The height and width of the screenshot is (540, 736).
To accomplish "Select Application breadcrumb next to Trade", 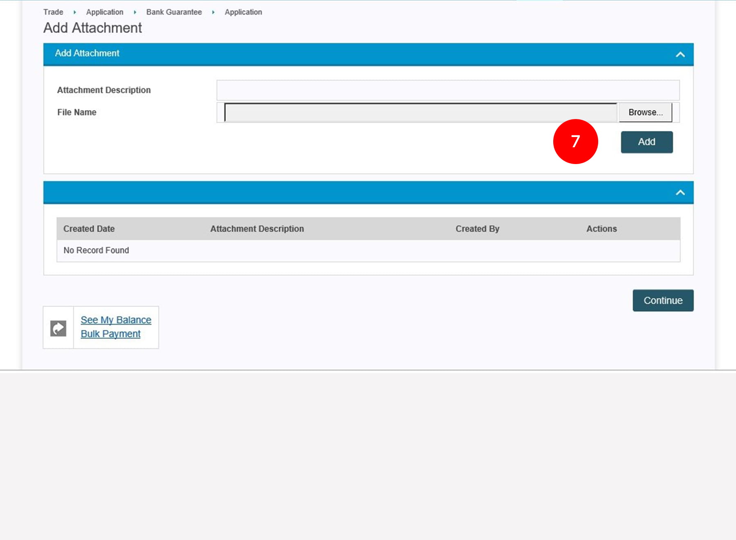I will pos(105,12).
